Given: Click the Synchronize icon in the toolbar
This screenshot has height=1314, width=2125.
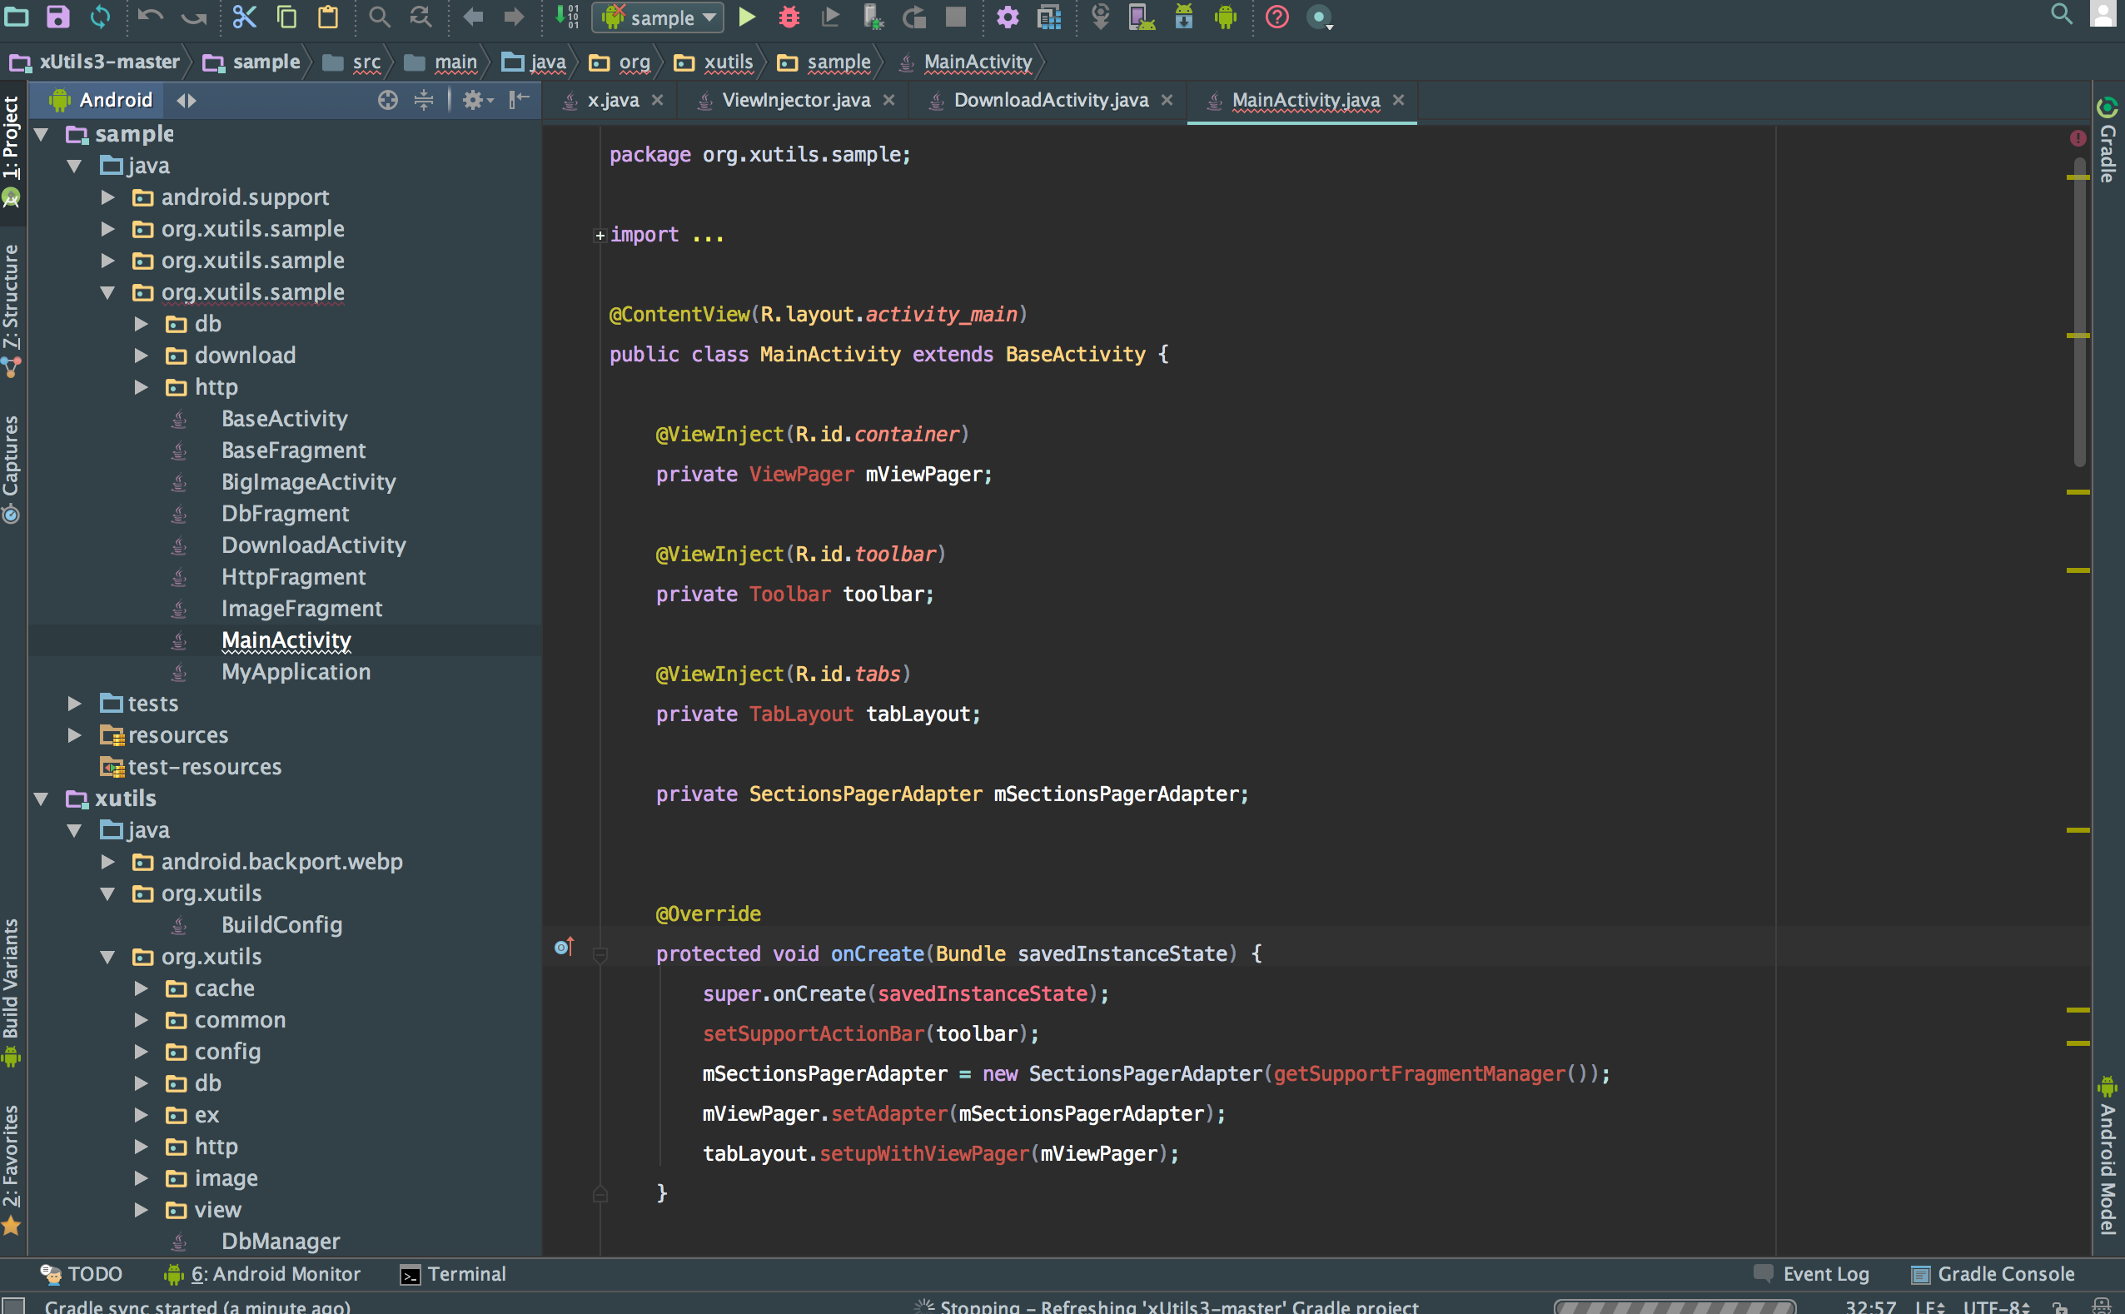Looking at the screenshot, I should [100, 17].
